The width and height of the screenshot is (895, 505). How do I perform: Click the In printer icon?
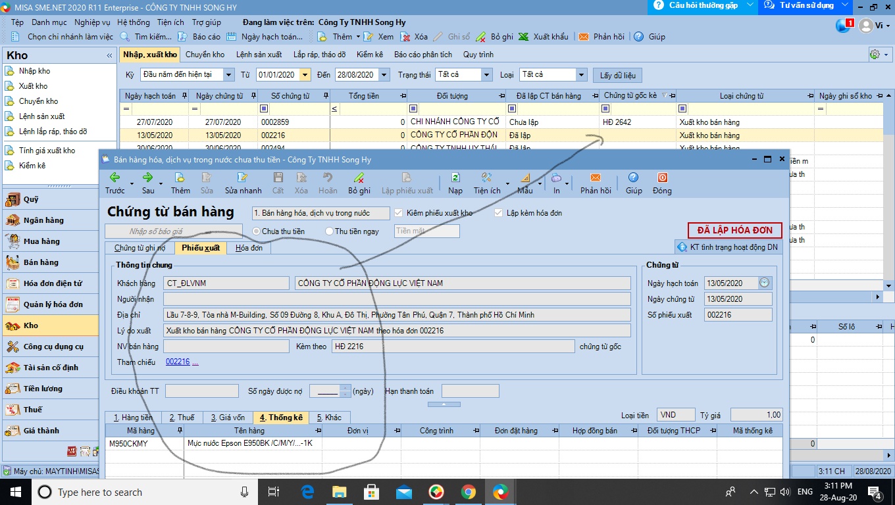point(556,178)
